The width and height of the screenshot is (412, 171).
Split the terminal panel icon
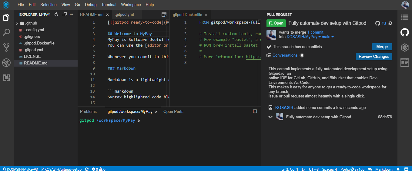(255, 111)
